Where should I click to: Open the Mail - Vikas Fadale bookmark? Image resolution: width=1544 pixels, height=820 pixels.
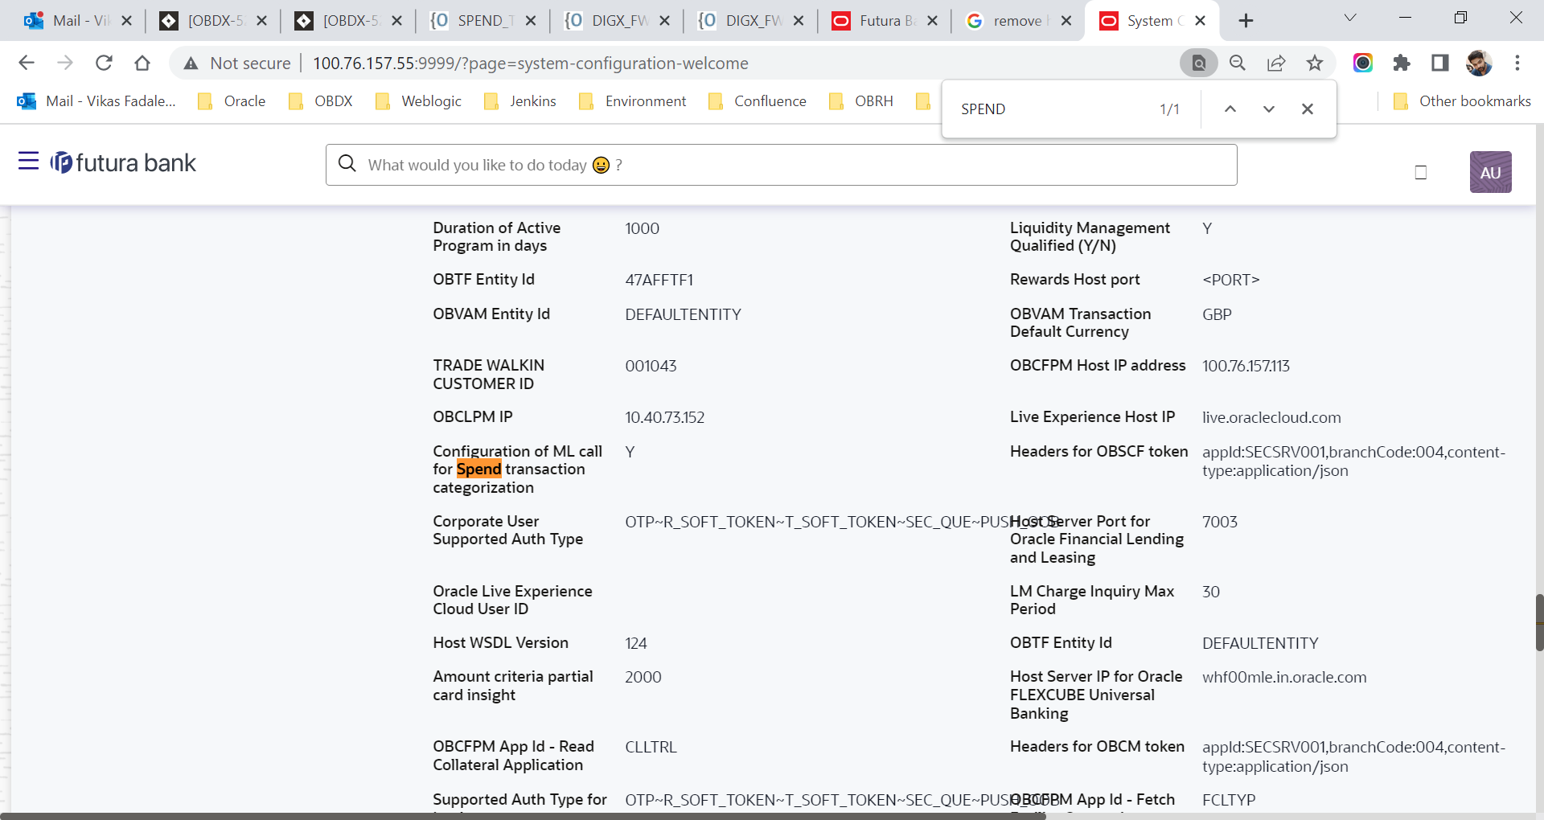pos(96,100)
